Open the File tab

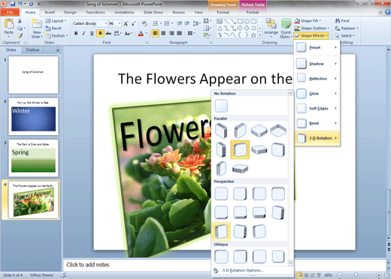pos(10,12)
